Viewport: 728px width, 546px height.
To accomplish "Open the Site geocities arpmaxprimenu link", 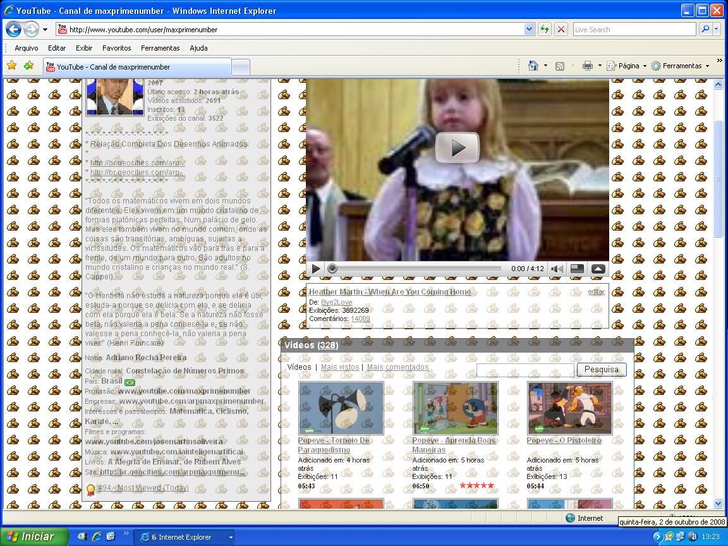I will coord(173,472).
